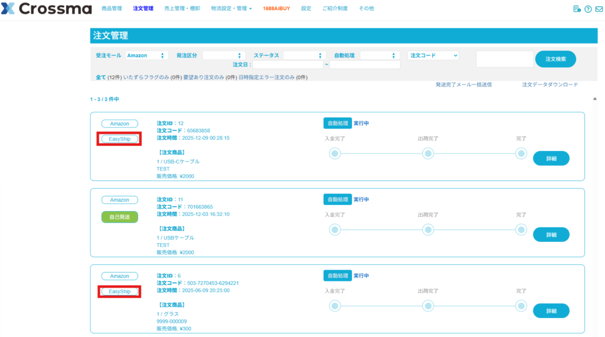Expand the 発注区分 dropdown
The image size is (605, 337).
(x=223, y=55)
